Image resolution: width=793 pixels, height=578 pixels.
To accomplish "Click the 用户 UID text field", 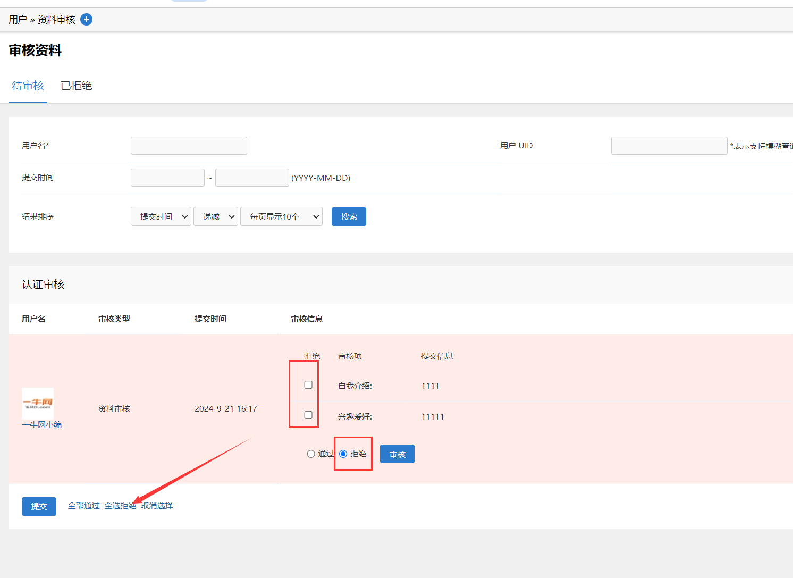I will coord(669,146).
